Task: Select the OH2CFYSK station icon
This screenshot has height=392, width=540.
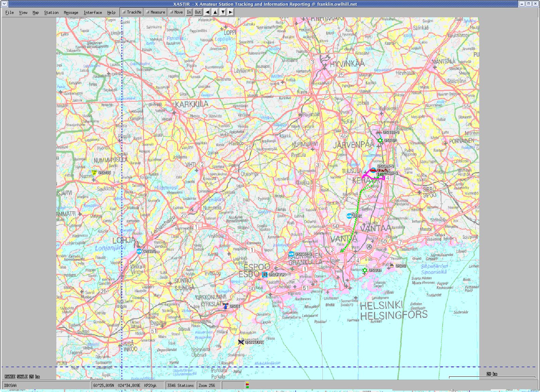Action: coord(265,275)
